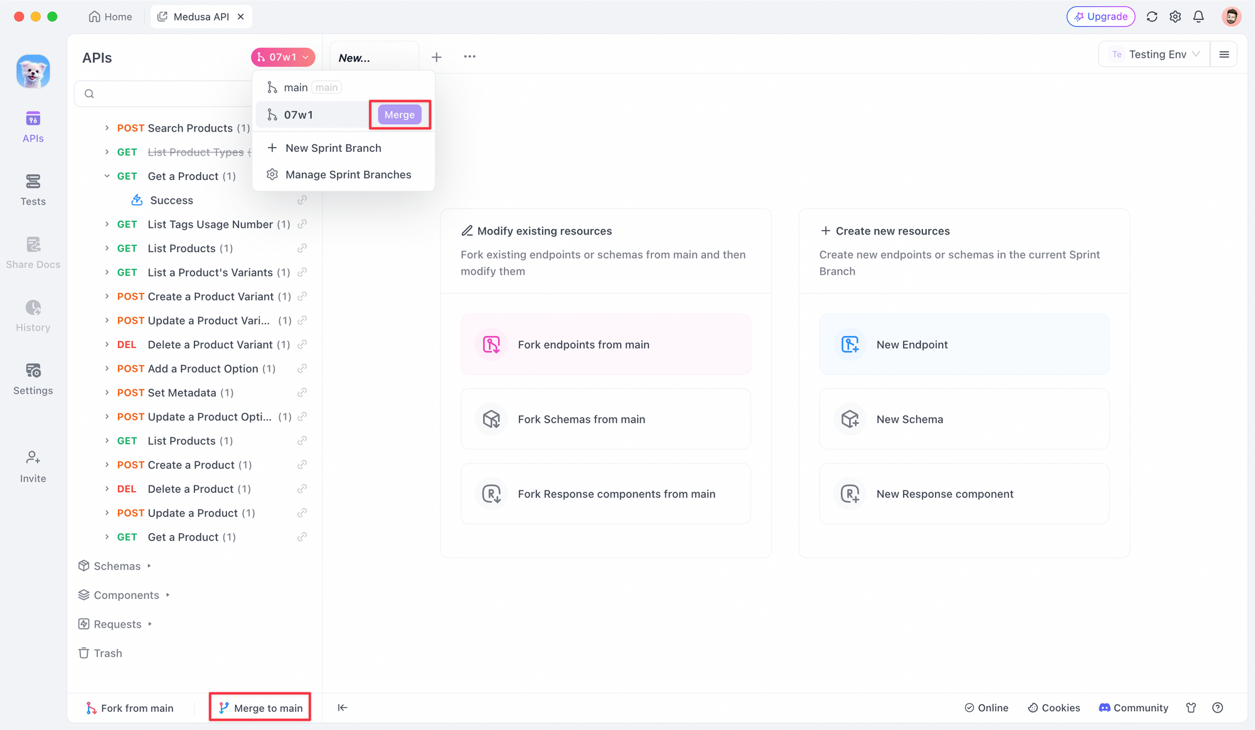Screen dimensions: 1255x730
Task: Click the collapse sidebar arrow icon
Action: click(343, 707)
